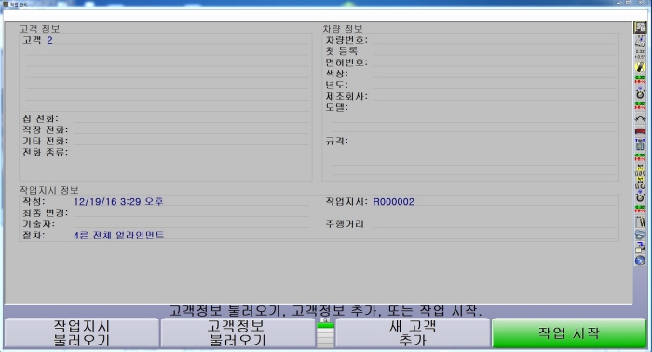
Task: Click the work order number 'R000002'
Action: pos(393,201)
